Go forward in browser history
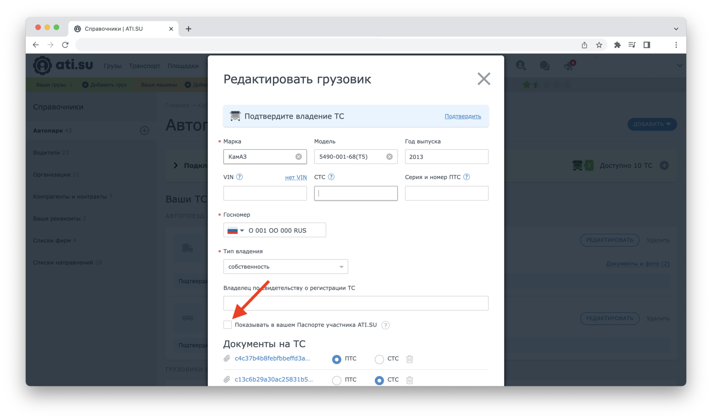Screen dimensions: 712x420 [x=50, y=45]
